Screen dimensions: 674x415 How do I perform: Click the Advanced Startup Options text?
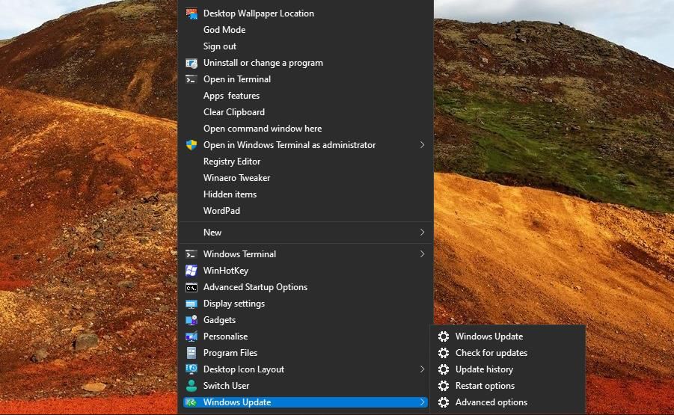pos(255,287)
